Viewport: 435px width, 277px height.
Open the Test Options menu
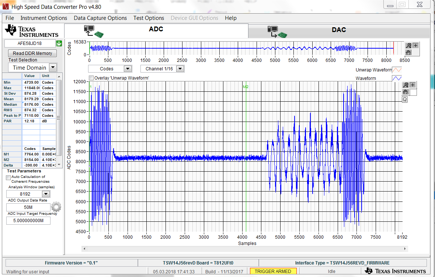tap(149, 18)
